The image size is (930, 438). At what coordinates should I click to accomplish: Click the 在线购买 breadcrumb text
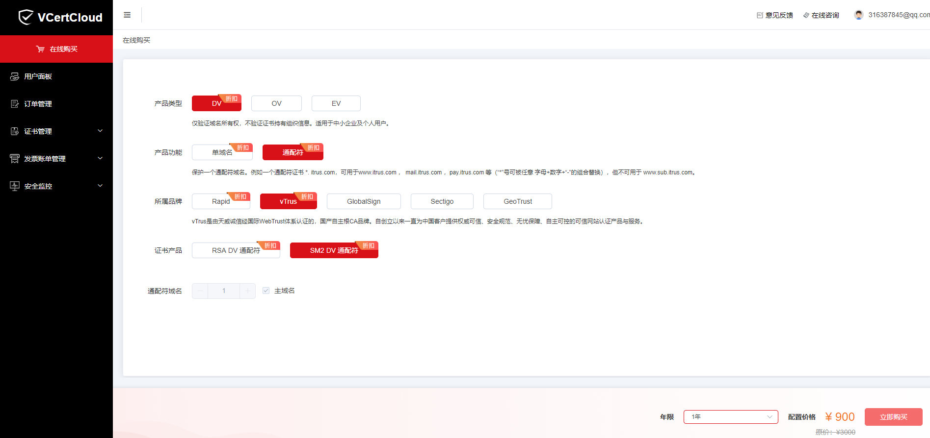(136, 40)
